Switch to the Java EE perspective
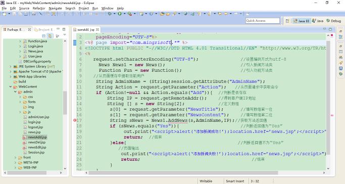The height and width of the screenshot is (184, 345). [301, 21]
